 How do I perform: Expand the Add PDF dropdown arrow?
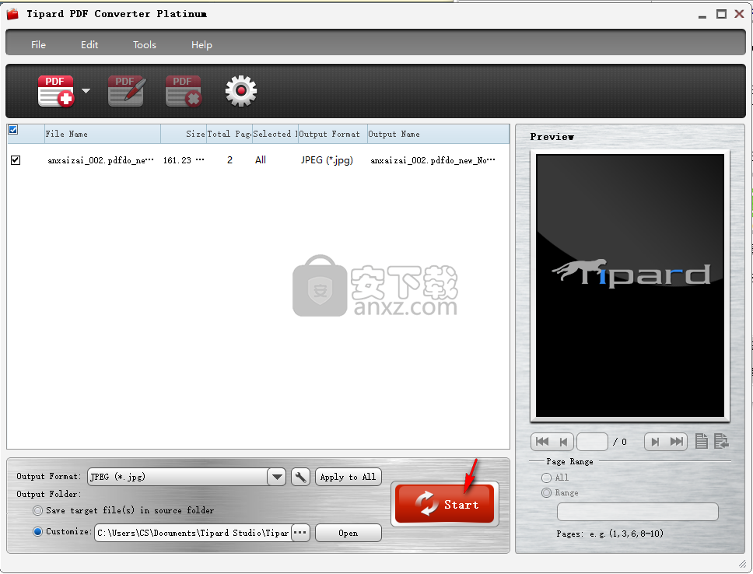pos(86,91)
